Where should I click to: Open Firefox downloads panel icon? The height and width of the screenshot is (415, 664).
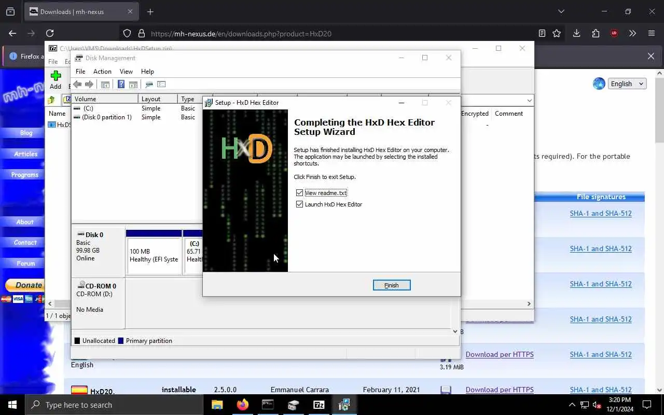[x=576, y=33]
